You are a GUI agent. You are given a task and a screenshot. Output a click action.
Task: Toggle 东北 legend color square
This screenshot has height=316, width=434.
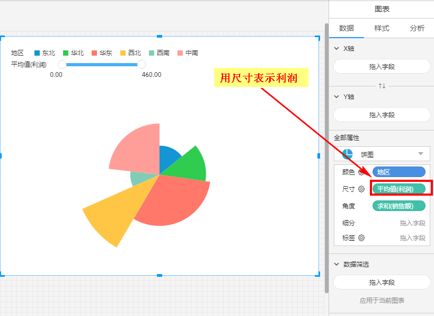(37, 53)
